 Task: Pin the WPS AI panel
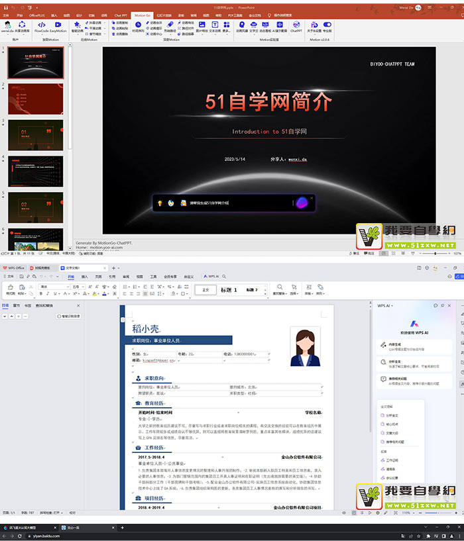pyautogui.click(x=442, y=306)
